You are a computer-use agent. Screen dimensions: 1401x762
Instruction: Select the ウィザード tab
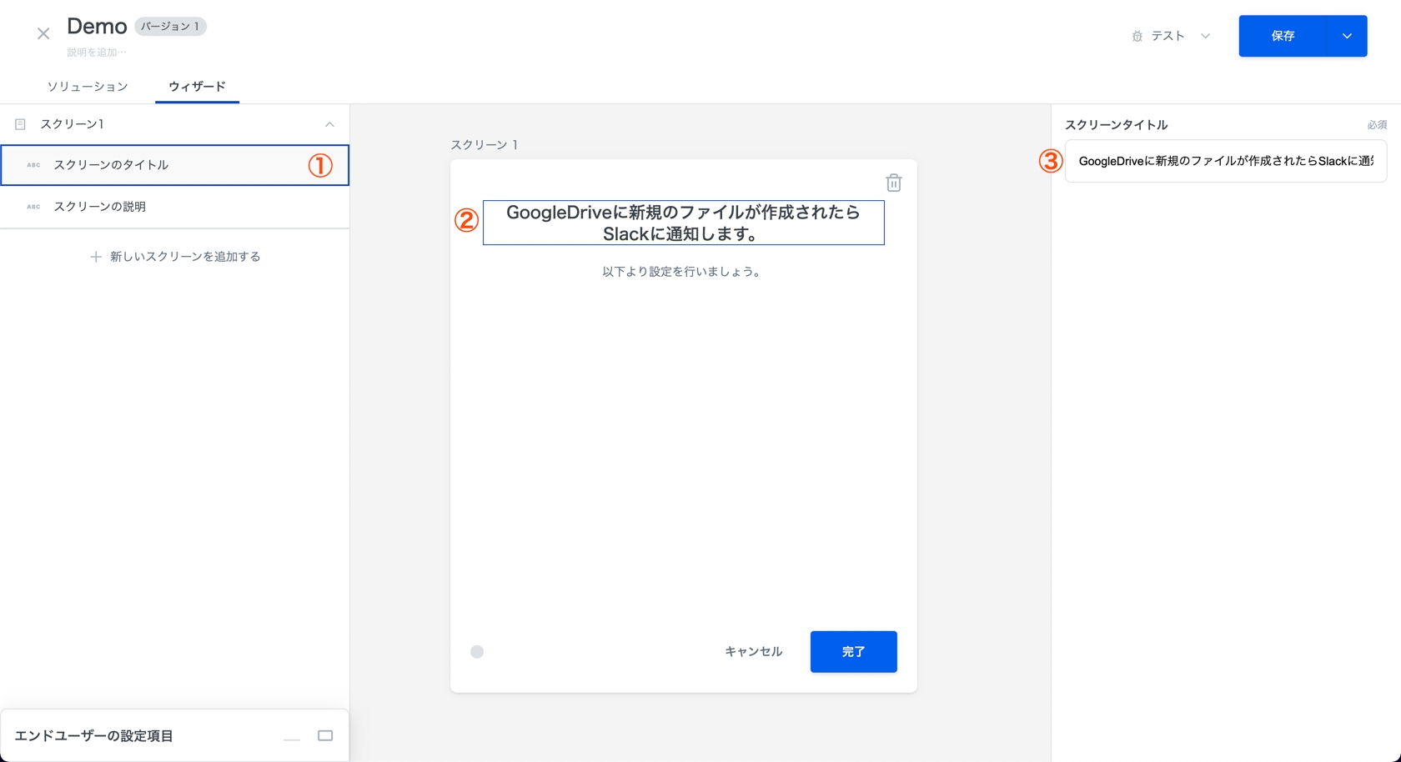[197, 87]
